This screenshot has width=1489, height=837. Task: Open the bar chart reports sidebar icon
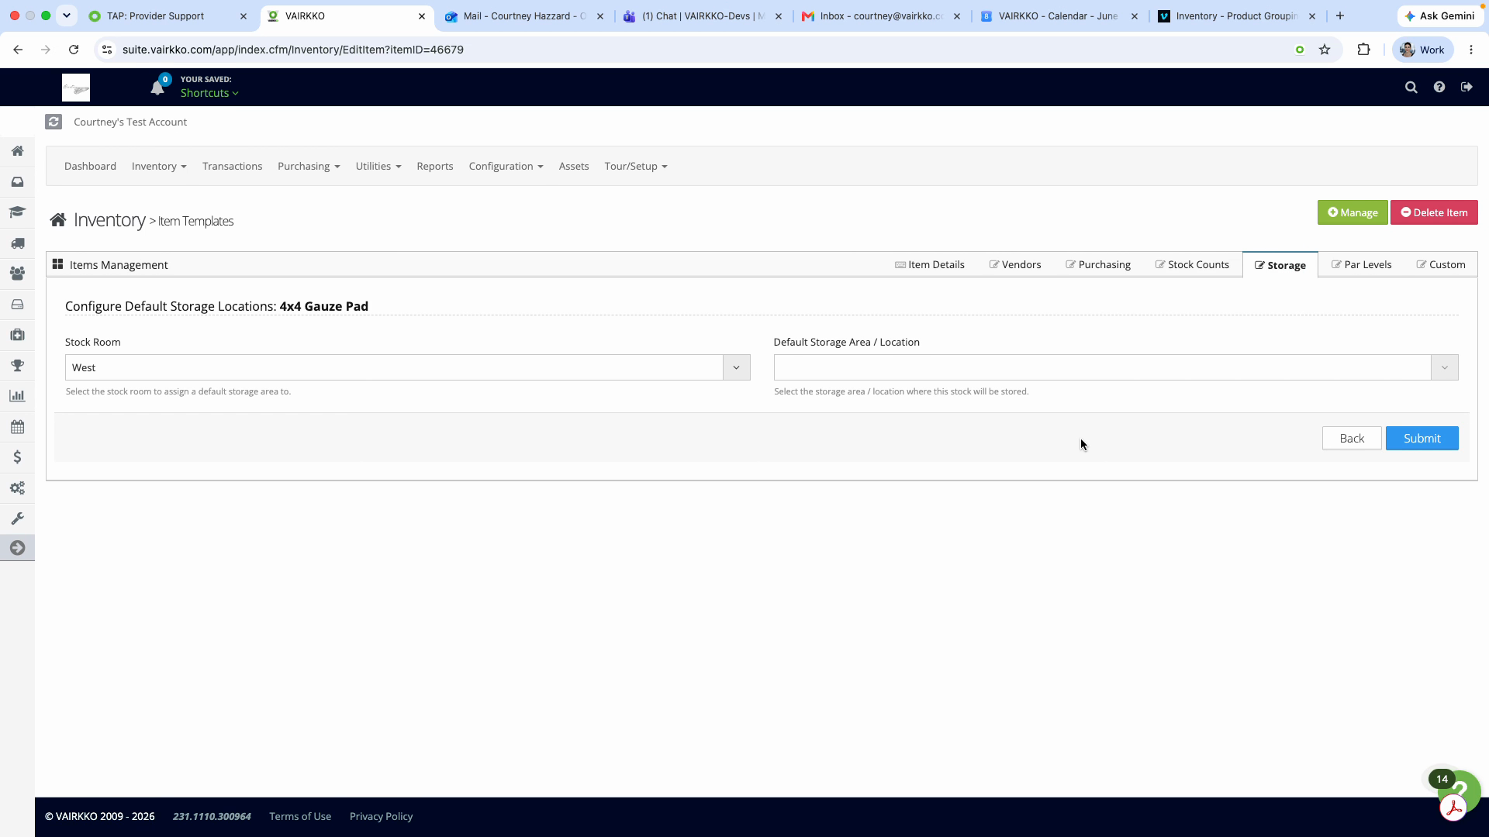pos(17,396)
